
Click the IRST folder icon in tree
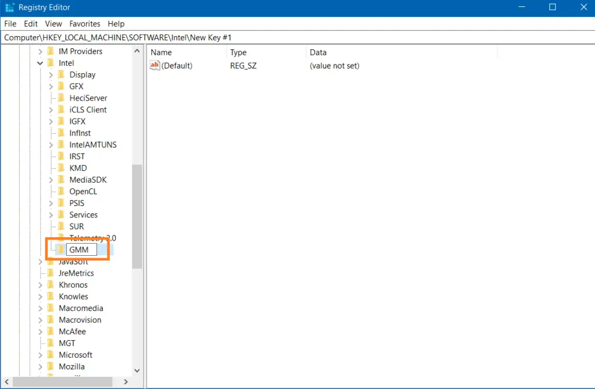(61, 156)
